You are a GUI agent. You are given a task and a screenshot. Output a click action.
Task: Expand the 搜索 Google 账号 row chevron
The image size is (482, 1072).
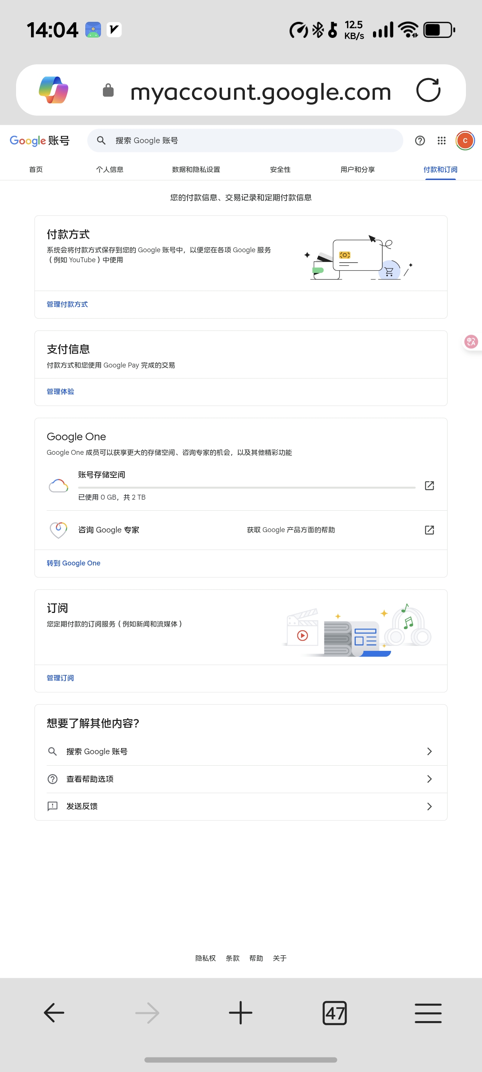(x=429, y=751)
